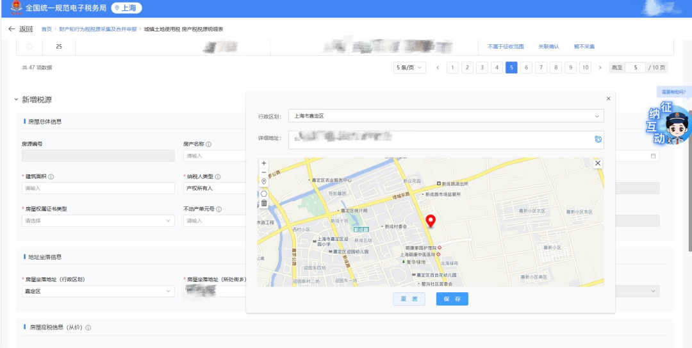Click the 重置 button

click(x=409, y=299)
